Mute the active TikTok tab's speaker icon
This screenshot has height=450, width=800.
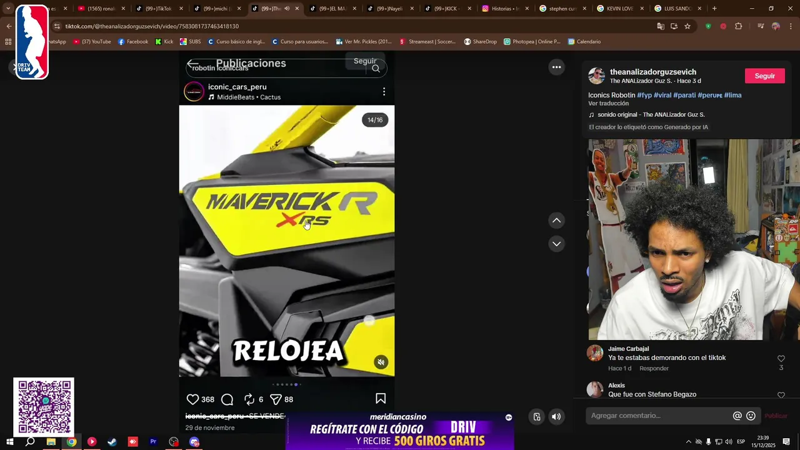(x=287, y=9)
